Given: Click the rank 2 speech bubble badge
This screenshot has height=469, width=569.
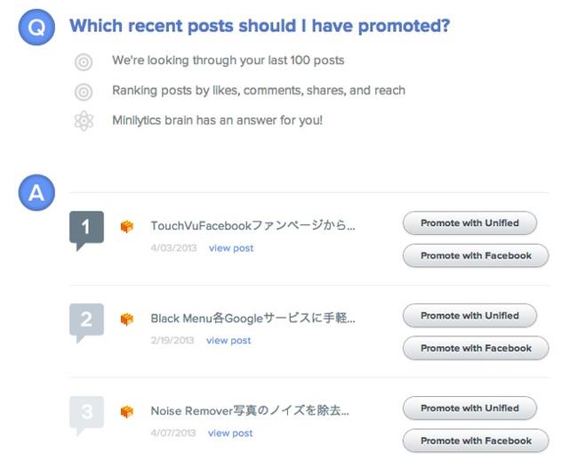Looking at the screenshot, I should pos(86,321).
